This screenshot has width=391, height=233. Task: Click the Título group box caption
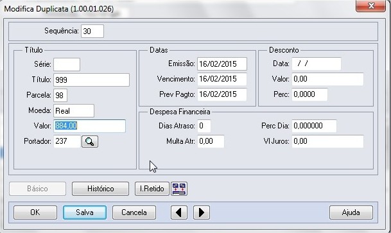(x=33, y=50)
